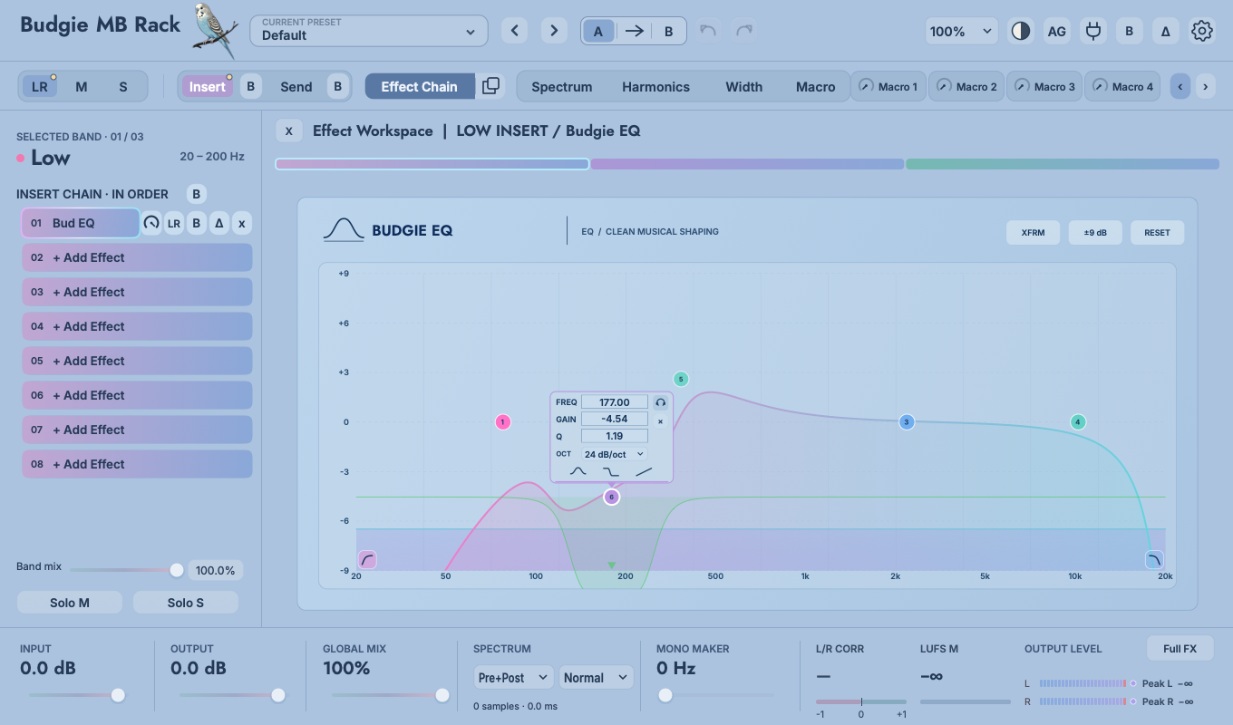Select A preset slot
This screenshot has width=1233, height=725.
(597, 31)
